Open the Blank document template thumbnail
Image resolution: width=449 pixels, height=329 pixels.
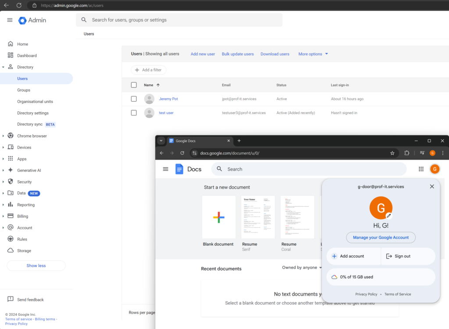[218, 217]
